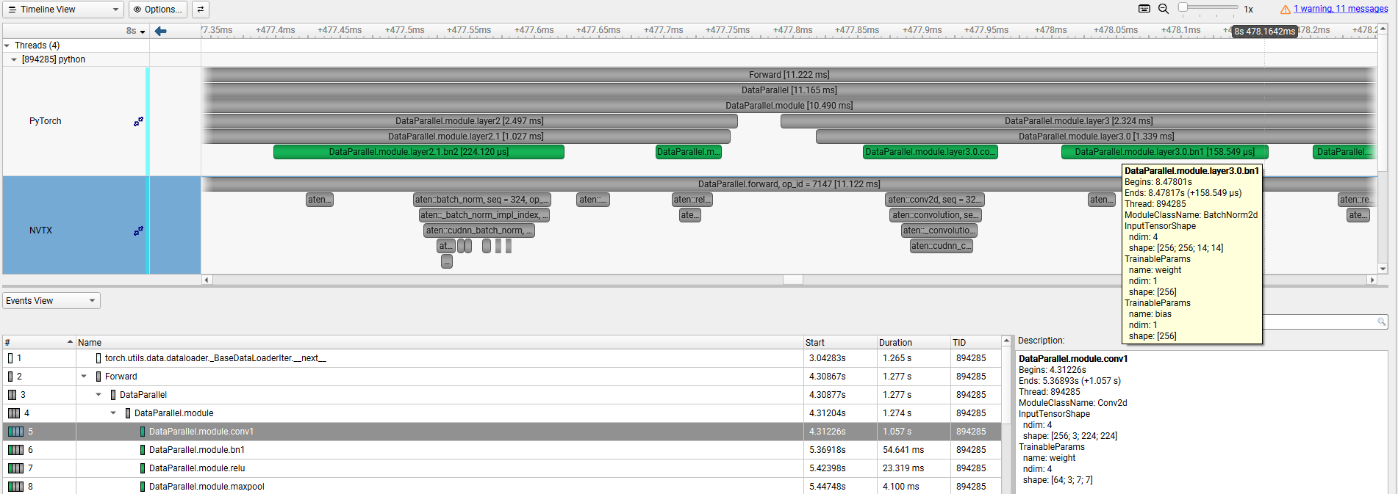Click the orange warning triangle icon
Screen dimensions: 1398x494
click(1286, 10)
